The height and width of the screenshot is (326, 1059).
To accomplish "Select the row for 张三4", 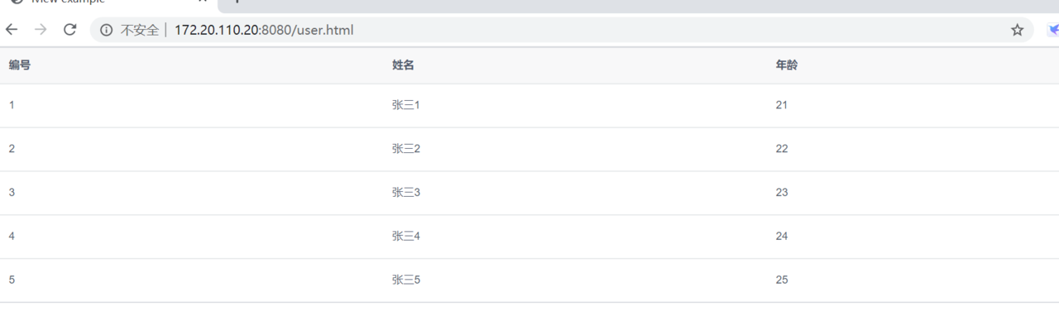I will (529, 237).
